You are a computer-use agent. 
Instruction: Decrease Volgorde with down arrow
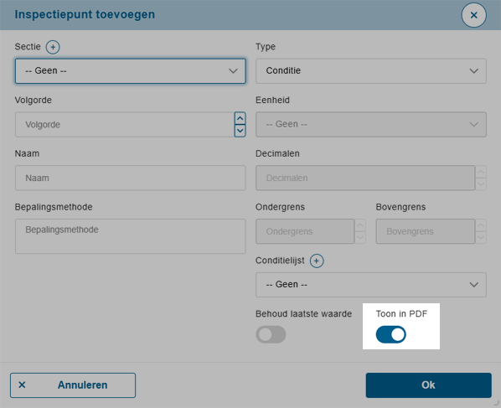240,131
